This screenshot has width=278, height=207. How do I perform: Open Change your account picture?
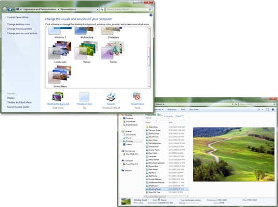pyautogui.click(x=22, y=33)
